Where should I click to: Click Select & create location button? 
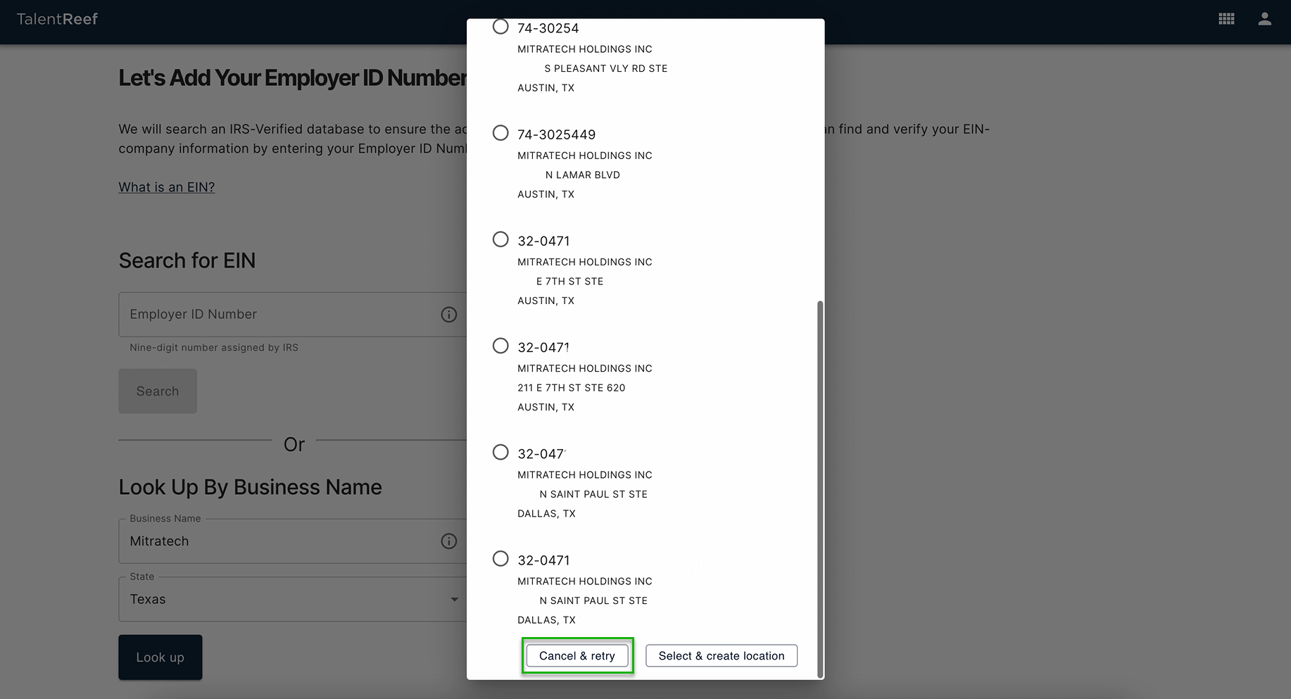tap(721, 656)
